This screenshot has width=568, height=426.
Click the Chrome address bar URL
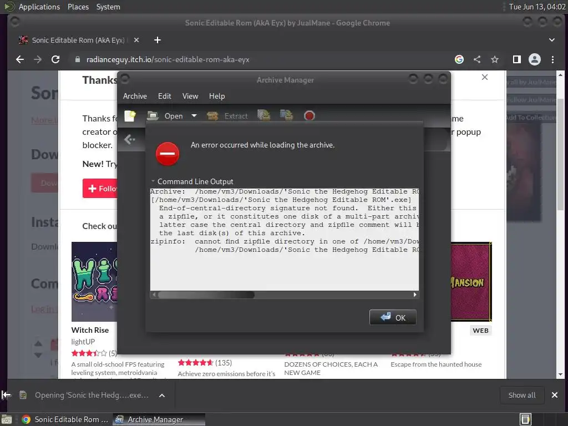coord(168,59)
